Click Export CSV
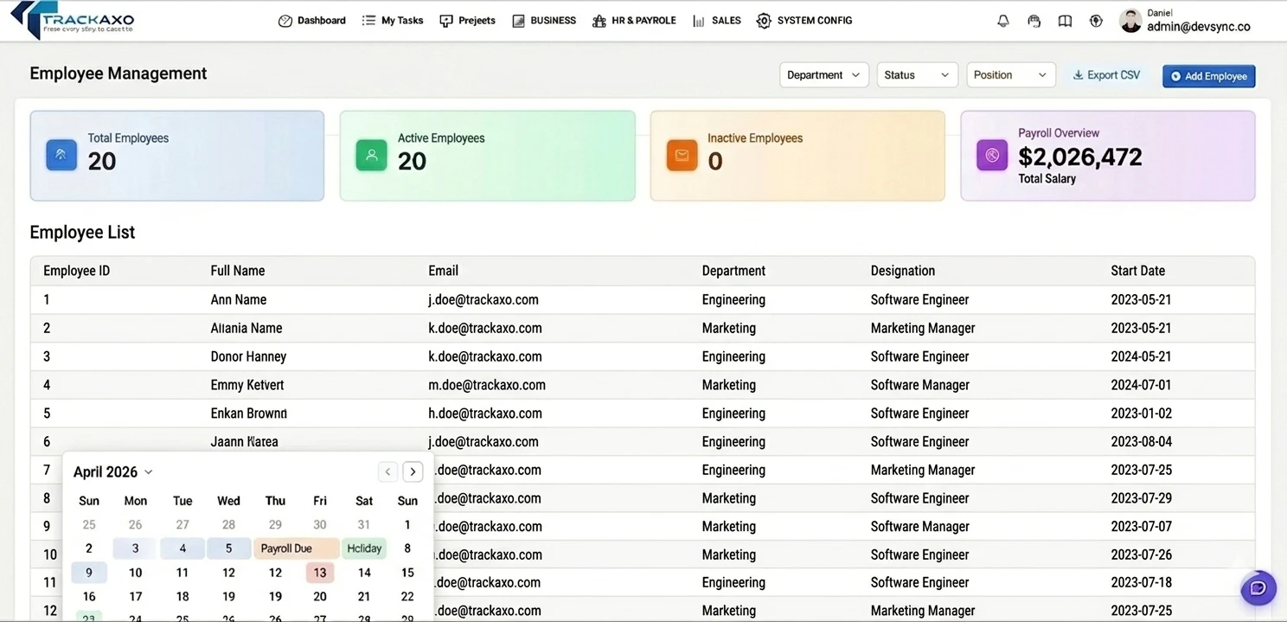Image resolution: width=1287 pixels, height=622 pixels. pos(1106,74)
